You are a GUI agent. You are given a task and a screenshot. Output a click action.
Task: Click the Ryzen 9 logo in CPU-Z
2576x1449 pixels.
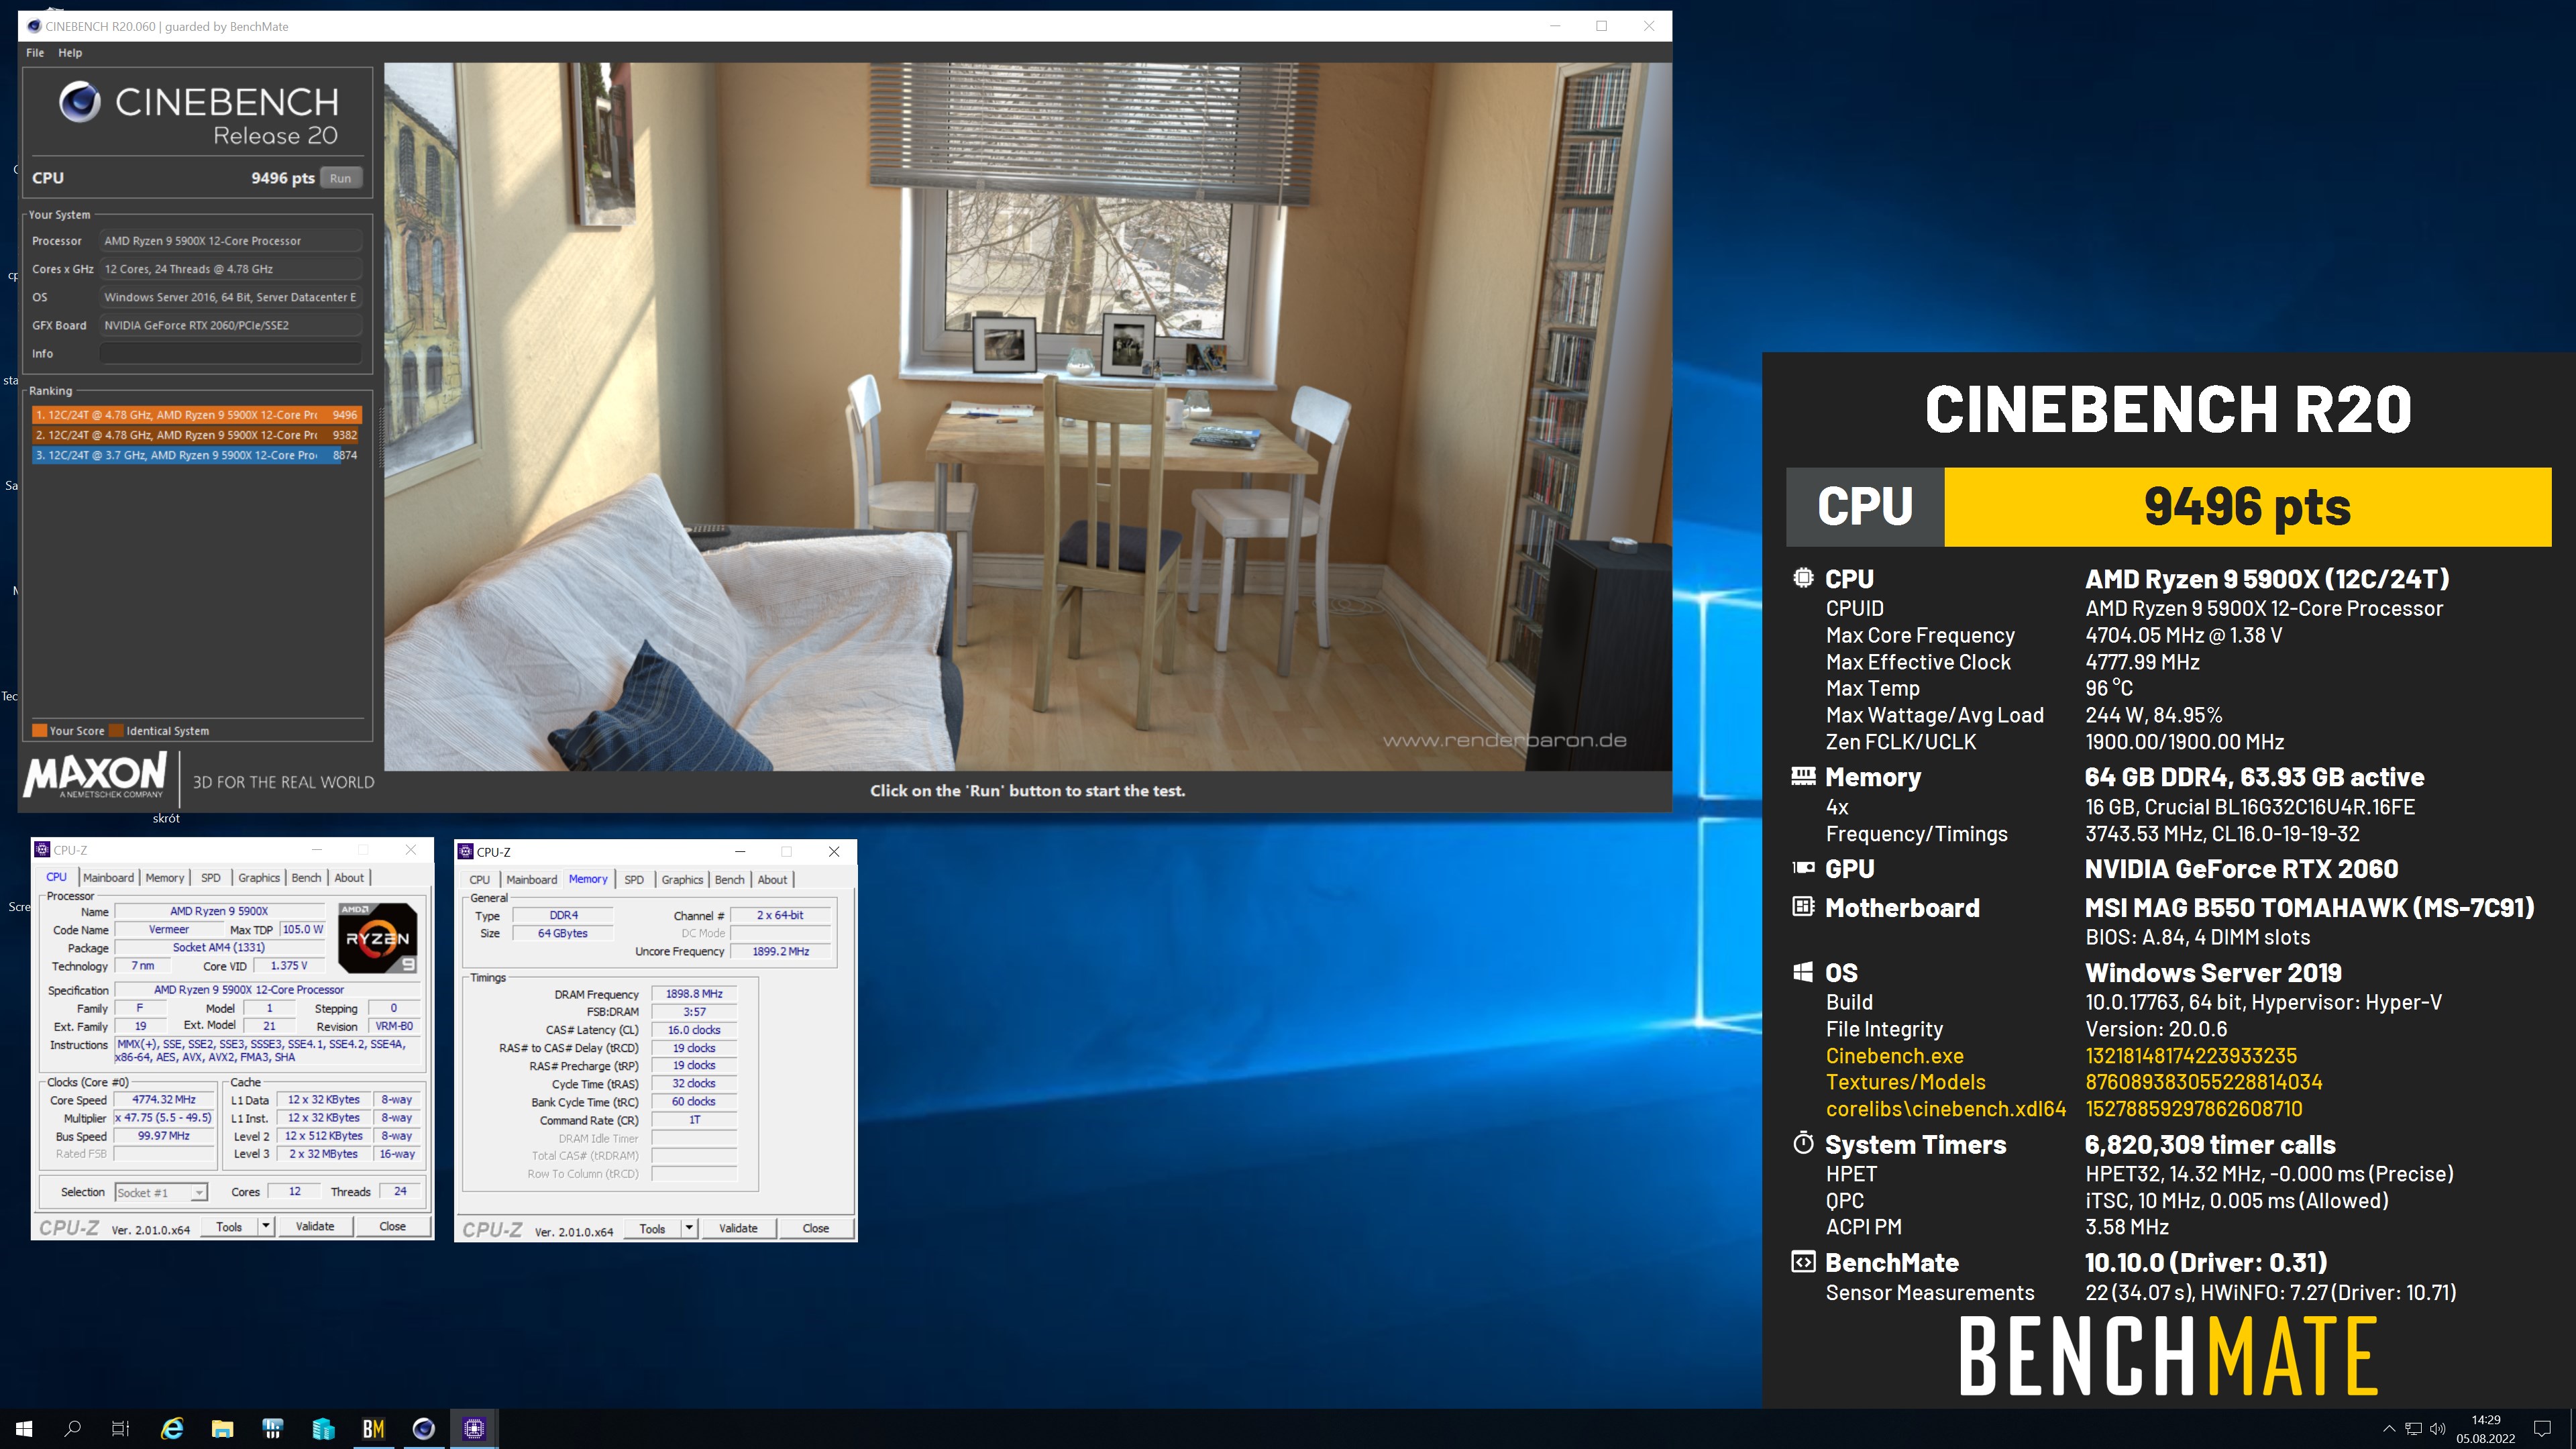pyautogui.click(x=378, y=938)
